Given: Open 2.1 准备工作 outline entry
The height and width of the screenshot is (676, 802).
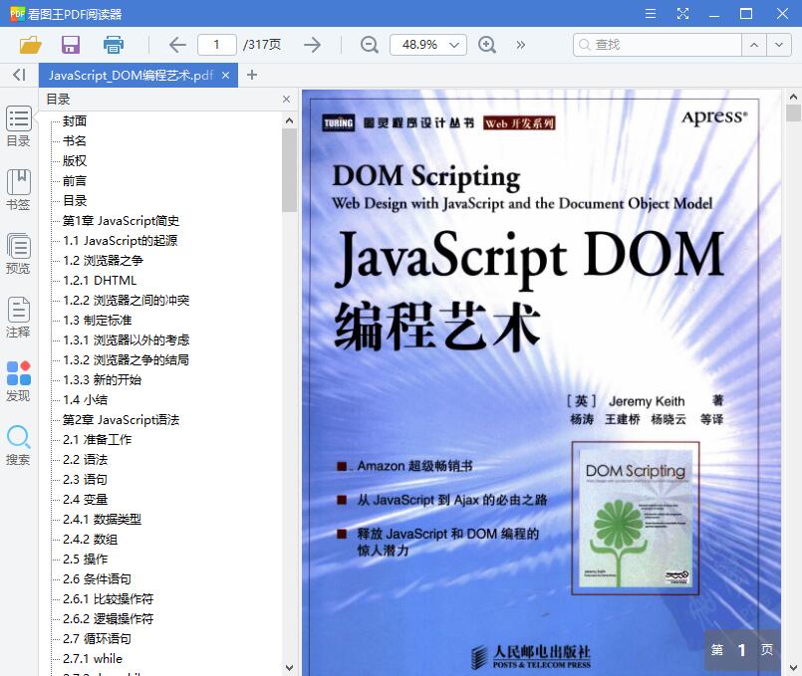Looking at the screenshot, I should tap(98, 440).
